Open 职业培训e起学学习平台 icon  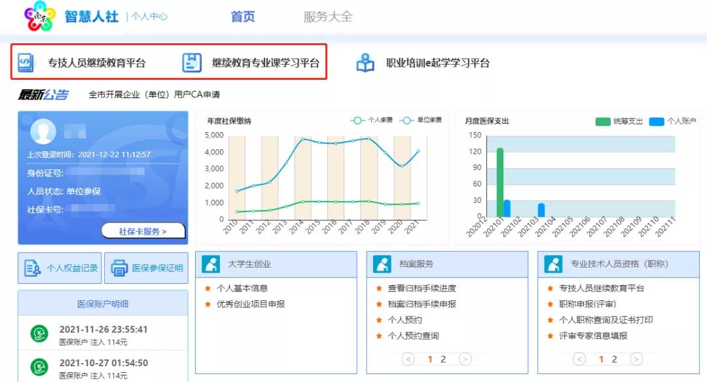pos(365,63)
